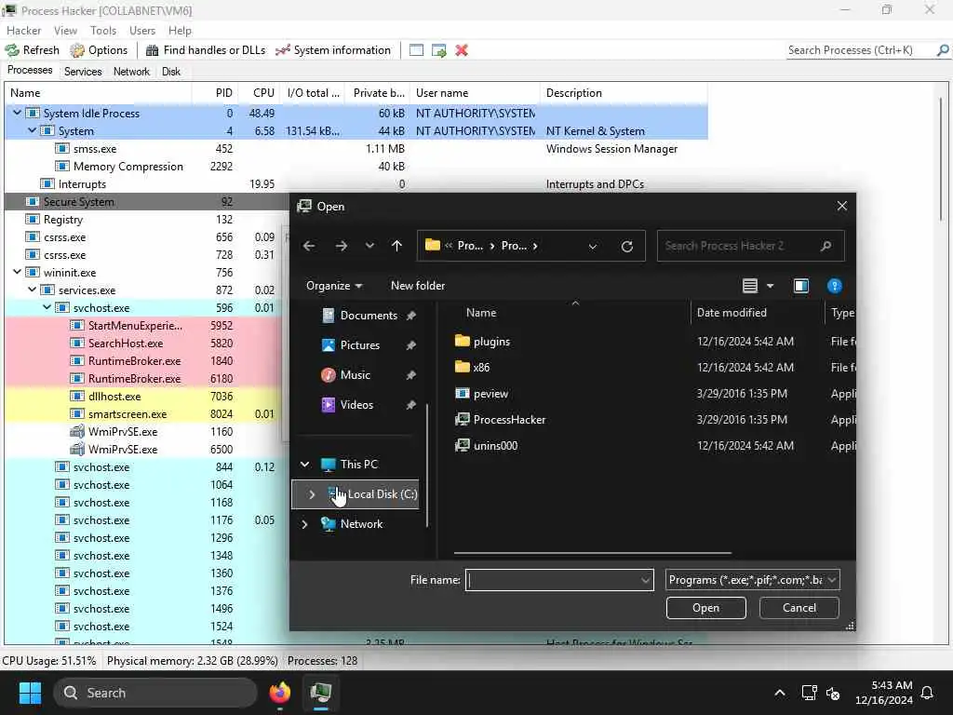
Task: Collapse the svchost.exe PID 596 node
Action: [x=47, y=307]
